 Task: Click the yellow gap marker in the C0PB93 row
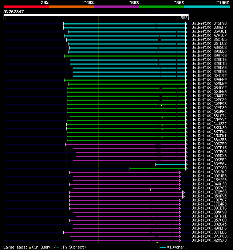click(161, 105)
